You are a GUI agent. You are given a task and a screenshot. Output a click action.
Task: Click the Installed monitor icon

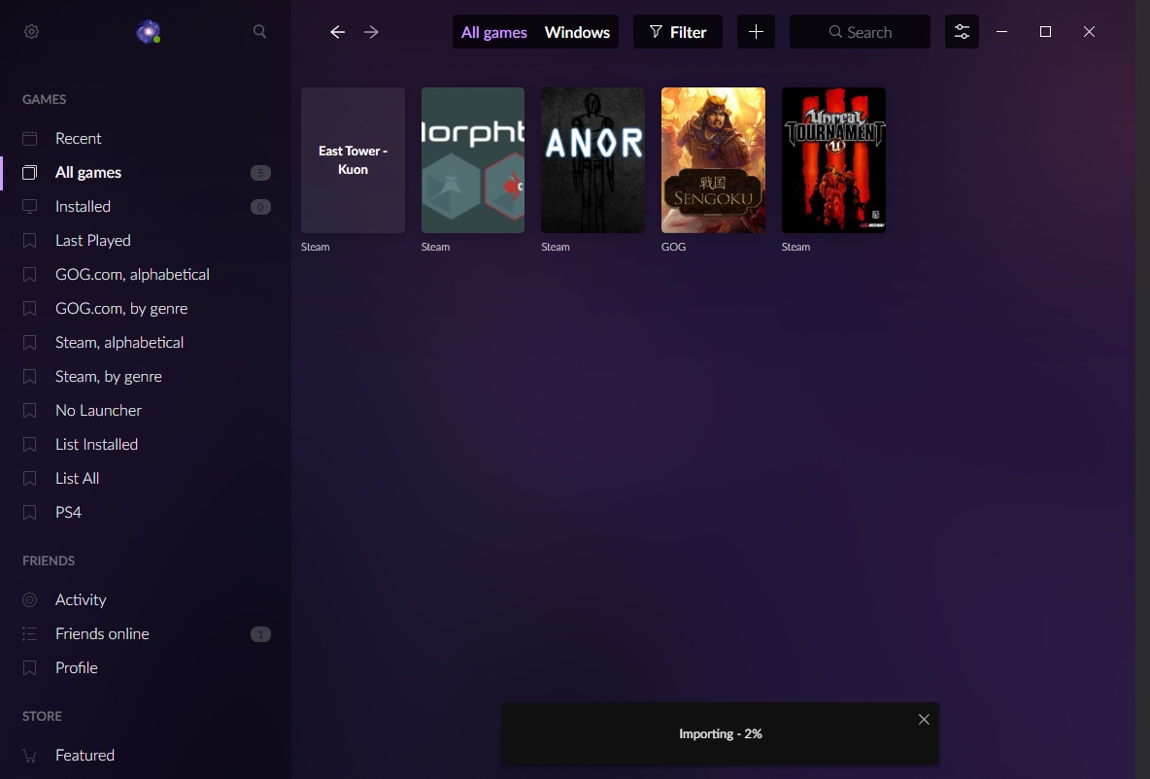tap(29, 206)
